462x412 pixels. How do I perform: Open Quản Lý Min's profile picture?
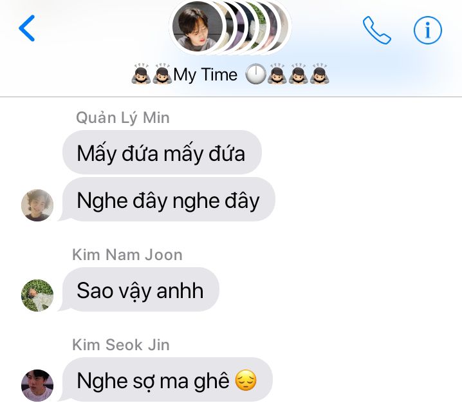pos(37,205)
